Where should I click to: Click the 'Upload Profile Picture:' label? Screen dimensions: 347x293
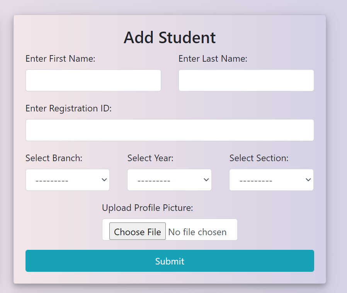[147, 208]
